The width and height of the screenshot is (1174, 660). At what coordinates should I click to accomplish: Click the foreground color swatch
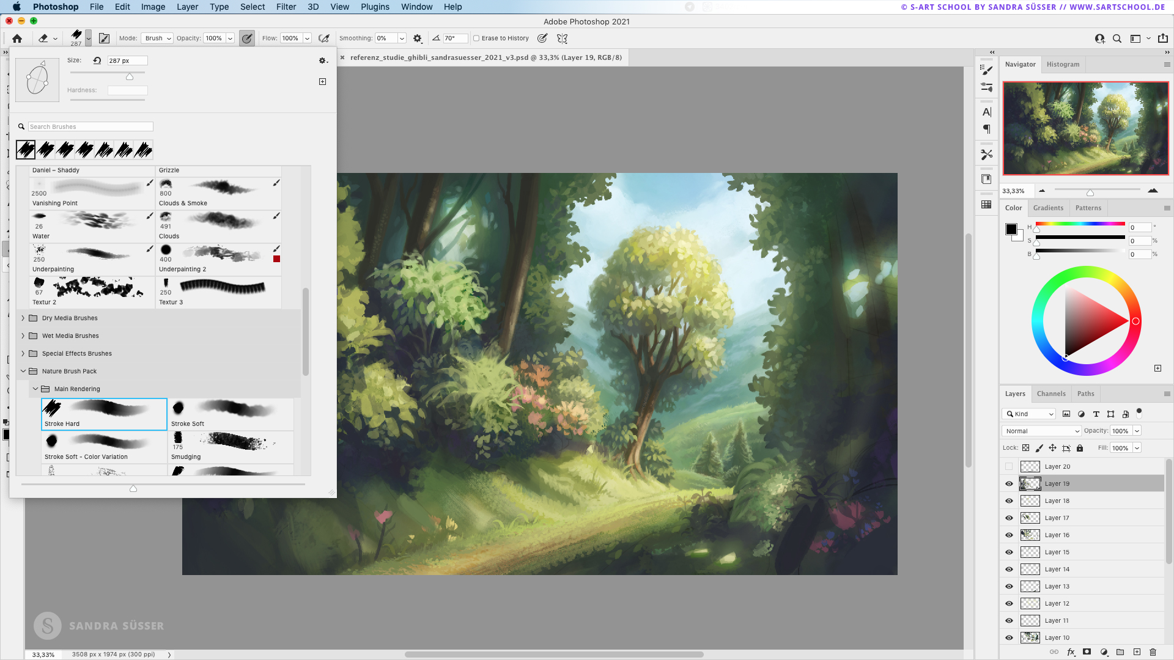1011,229
